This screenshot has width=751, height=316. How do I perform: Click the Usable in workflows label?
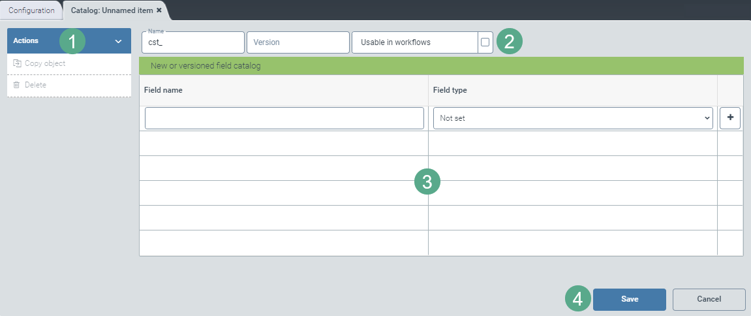[395, 42]
